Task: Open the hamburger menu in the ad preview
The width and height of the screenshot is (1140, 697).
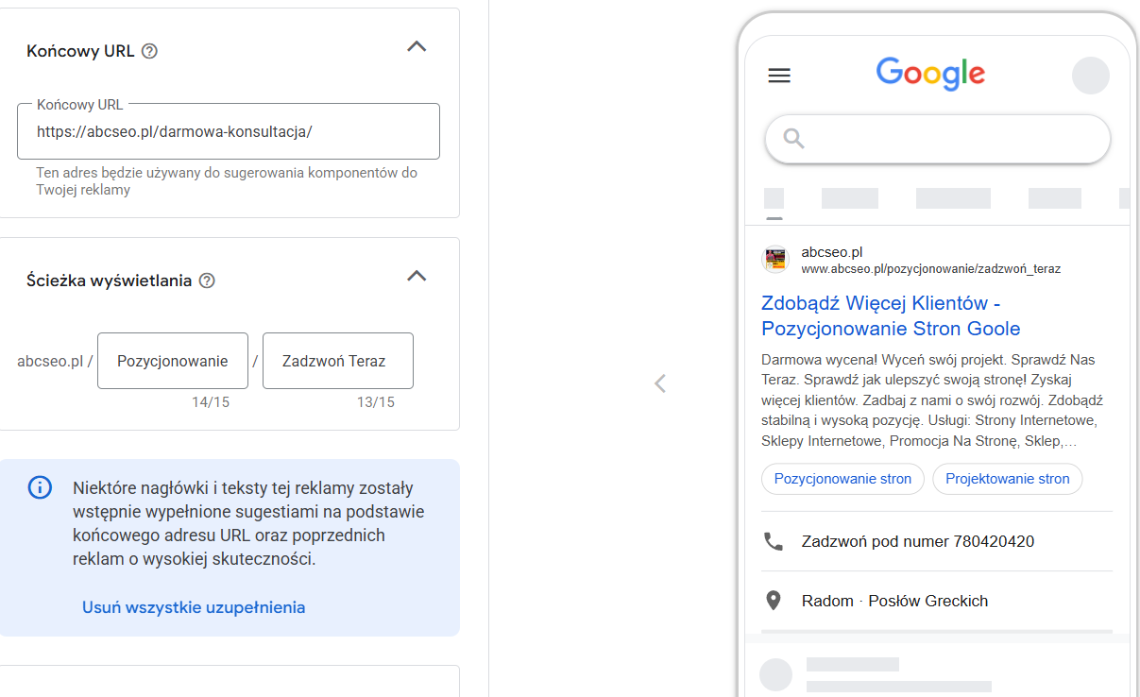Action: click(778, 76)
